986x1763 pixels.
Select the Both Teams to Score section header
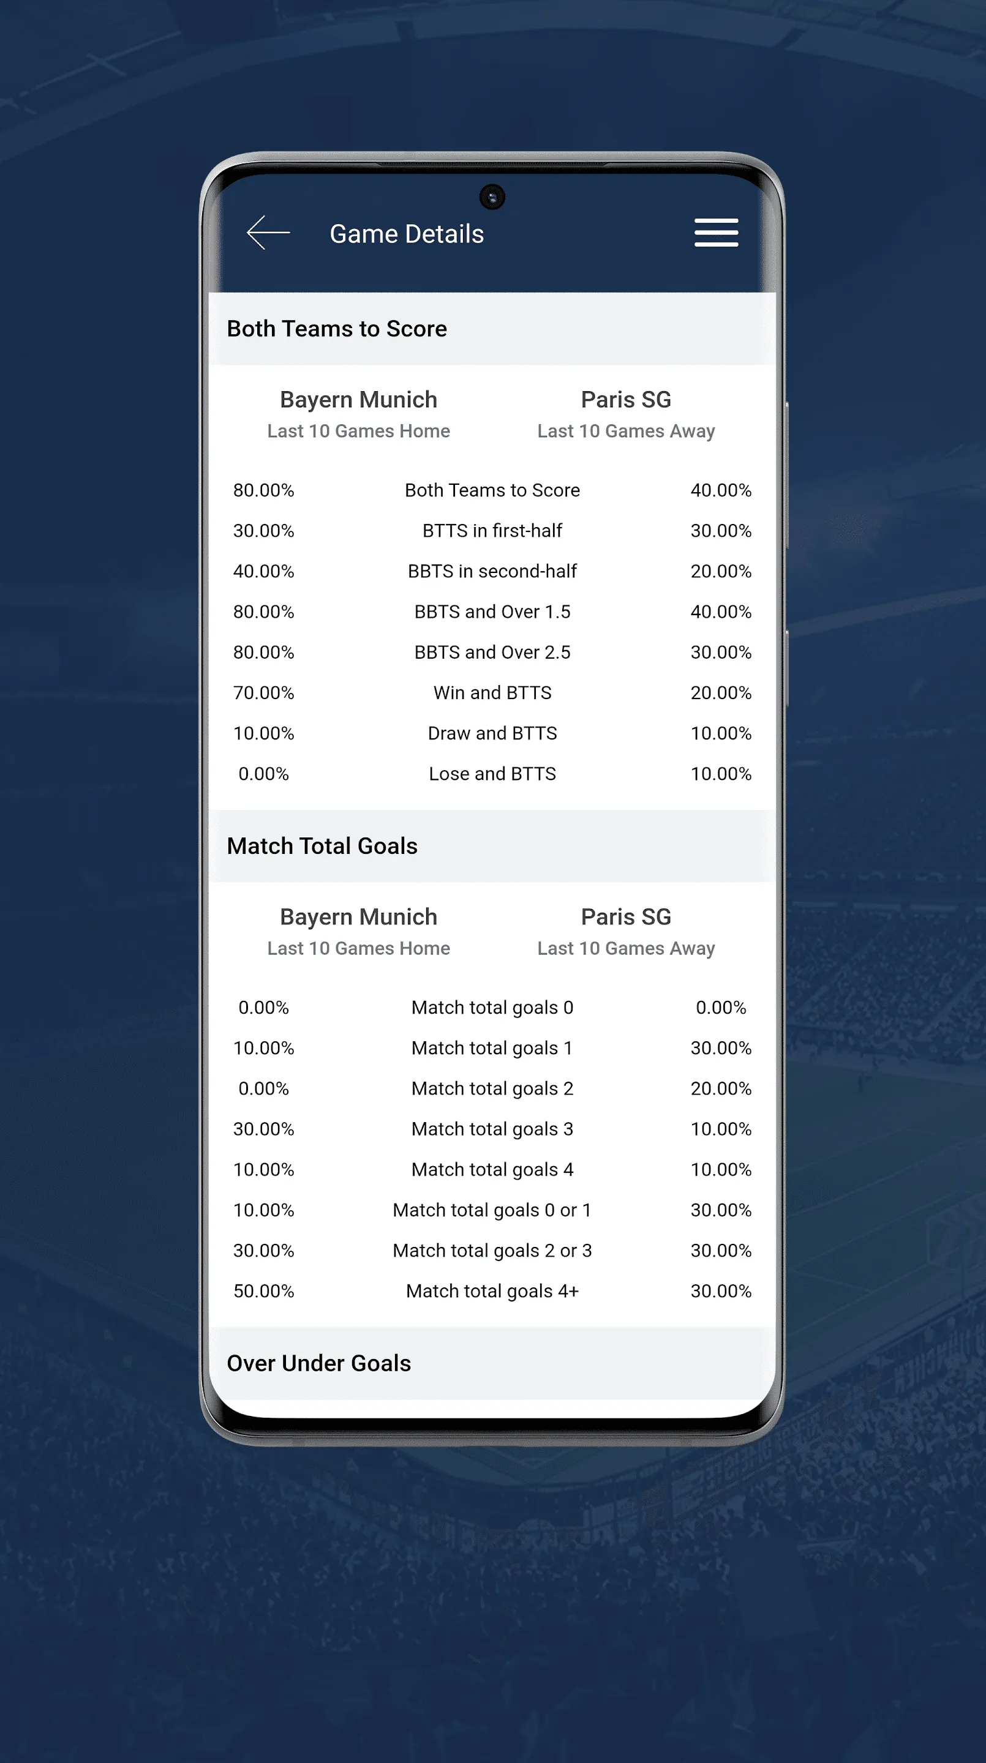[492, 329]
